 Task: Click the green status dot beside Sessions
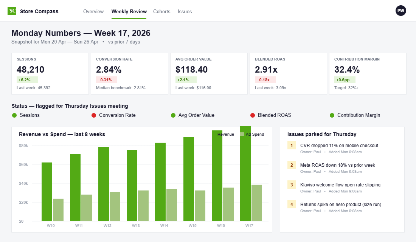(14, 115)
